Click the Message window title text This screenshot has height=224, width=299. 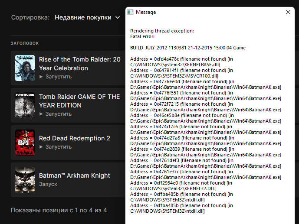[146, 12]
